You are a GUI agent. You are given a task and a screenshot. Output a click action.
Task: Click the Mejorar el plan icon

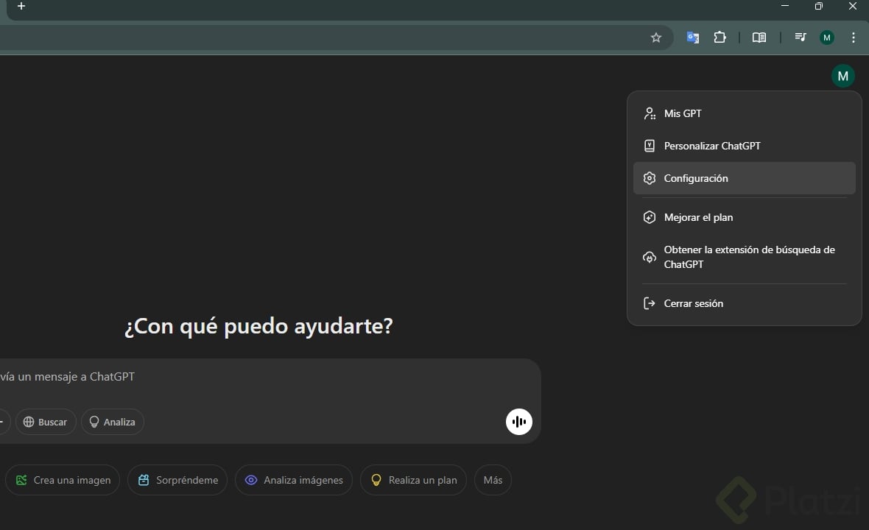650,217
